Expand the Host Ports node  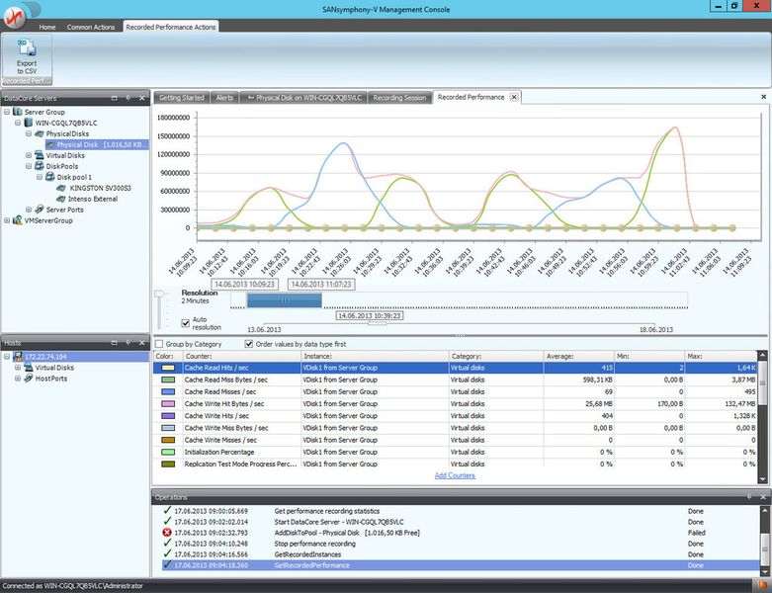click(18, 378)
